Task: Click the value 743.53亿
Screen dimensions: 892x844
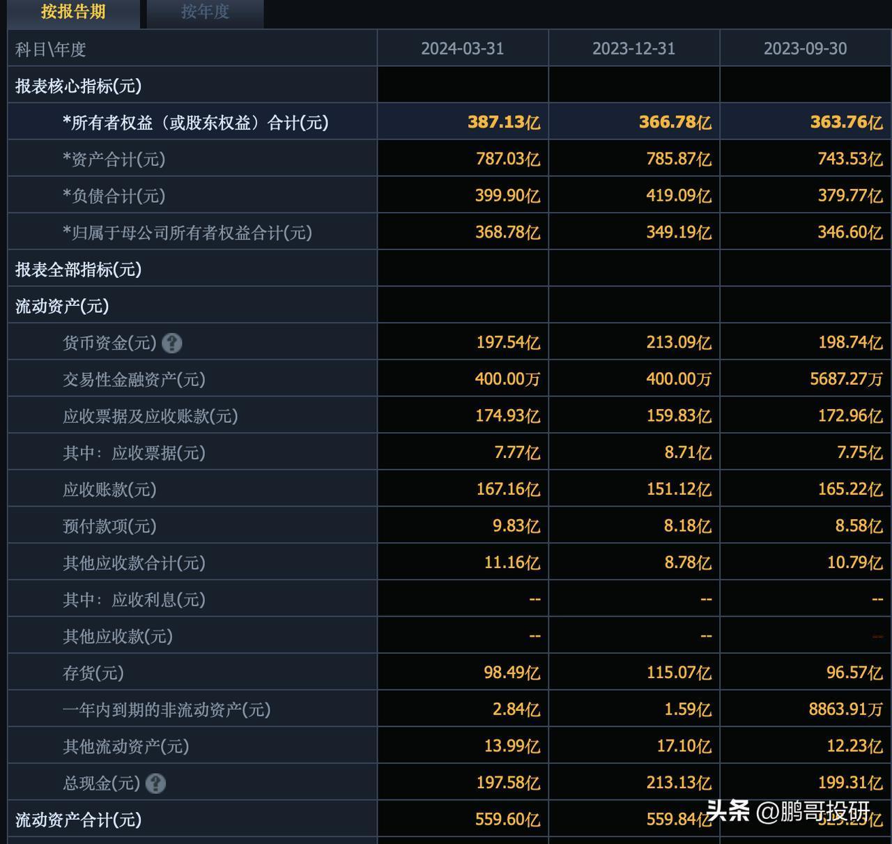Action: [x=850, y=159]
